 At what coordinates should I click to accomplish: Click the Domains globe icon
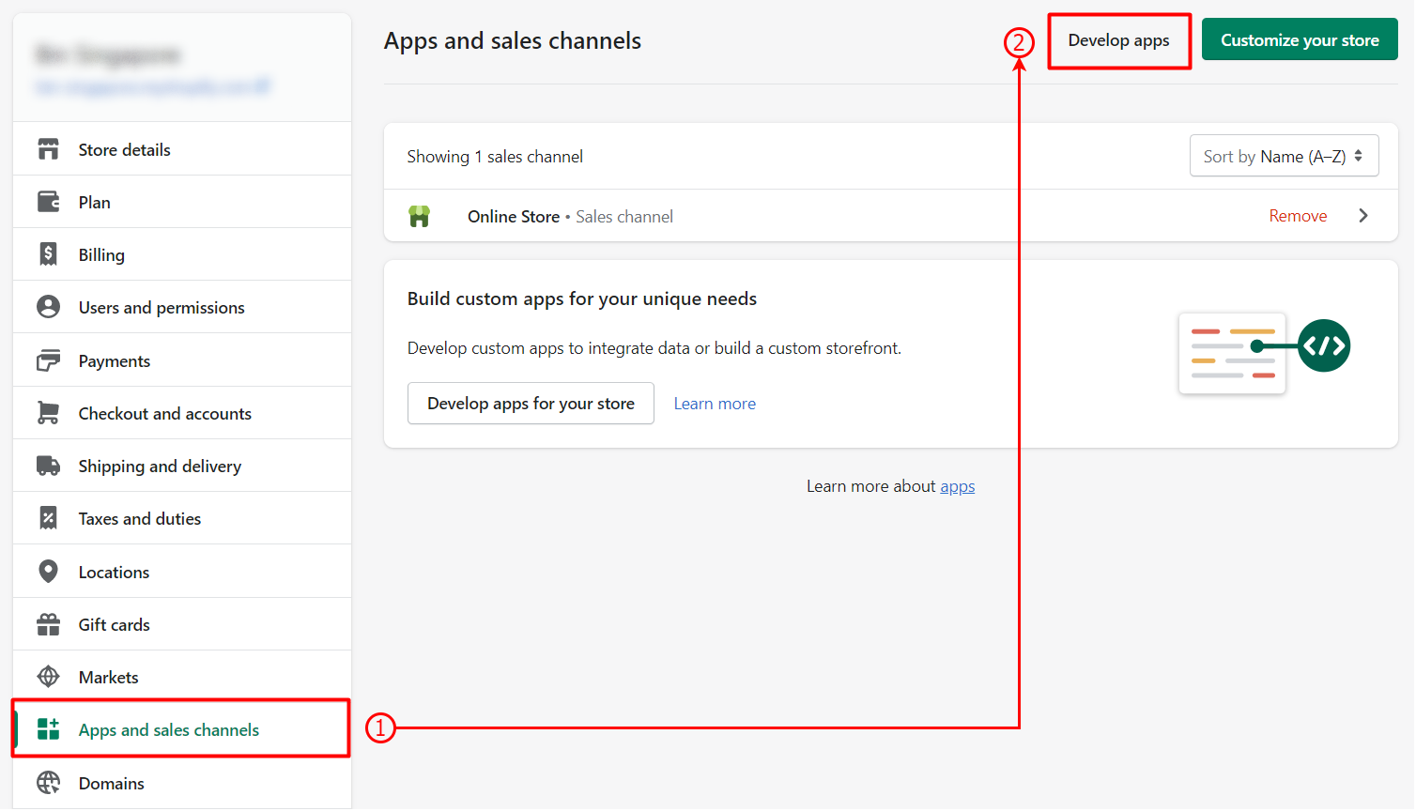click(48, 783)
